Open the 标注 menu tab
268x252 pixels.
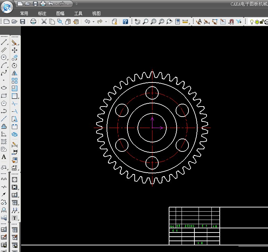[x=42, y=14]
